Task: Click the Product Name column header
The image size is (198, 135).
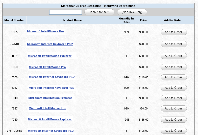Action: coord(72,20)
